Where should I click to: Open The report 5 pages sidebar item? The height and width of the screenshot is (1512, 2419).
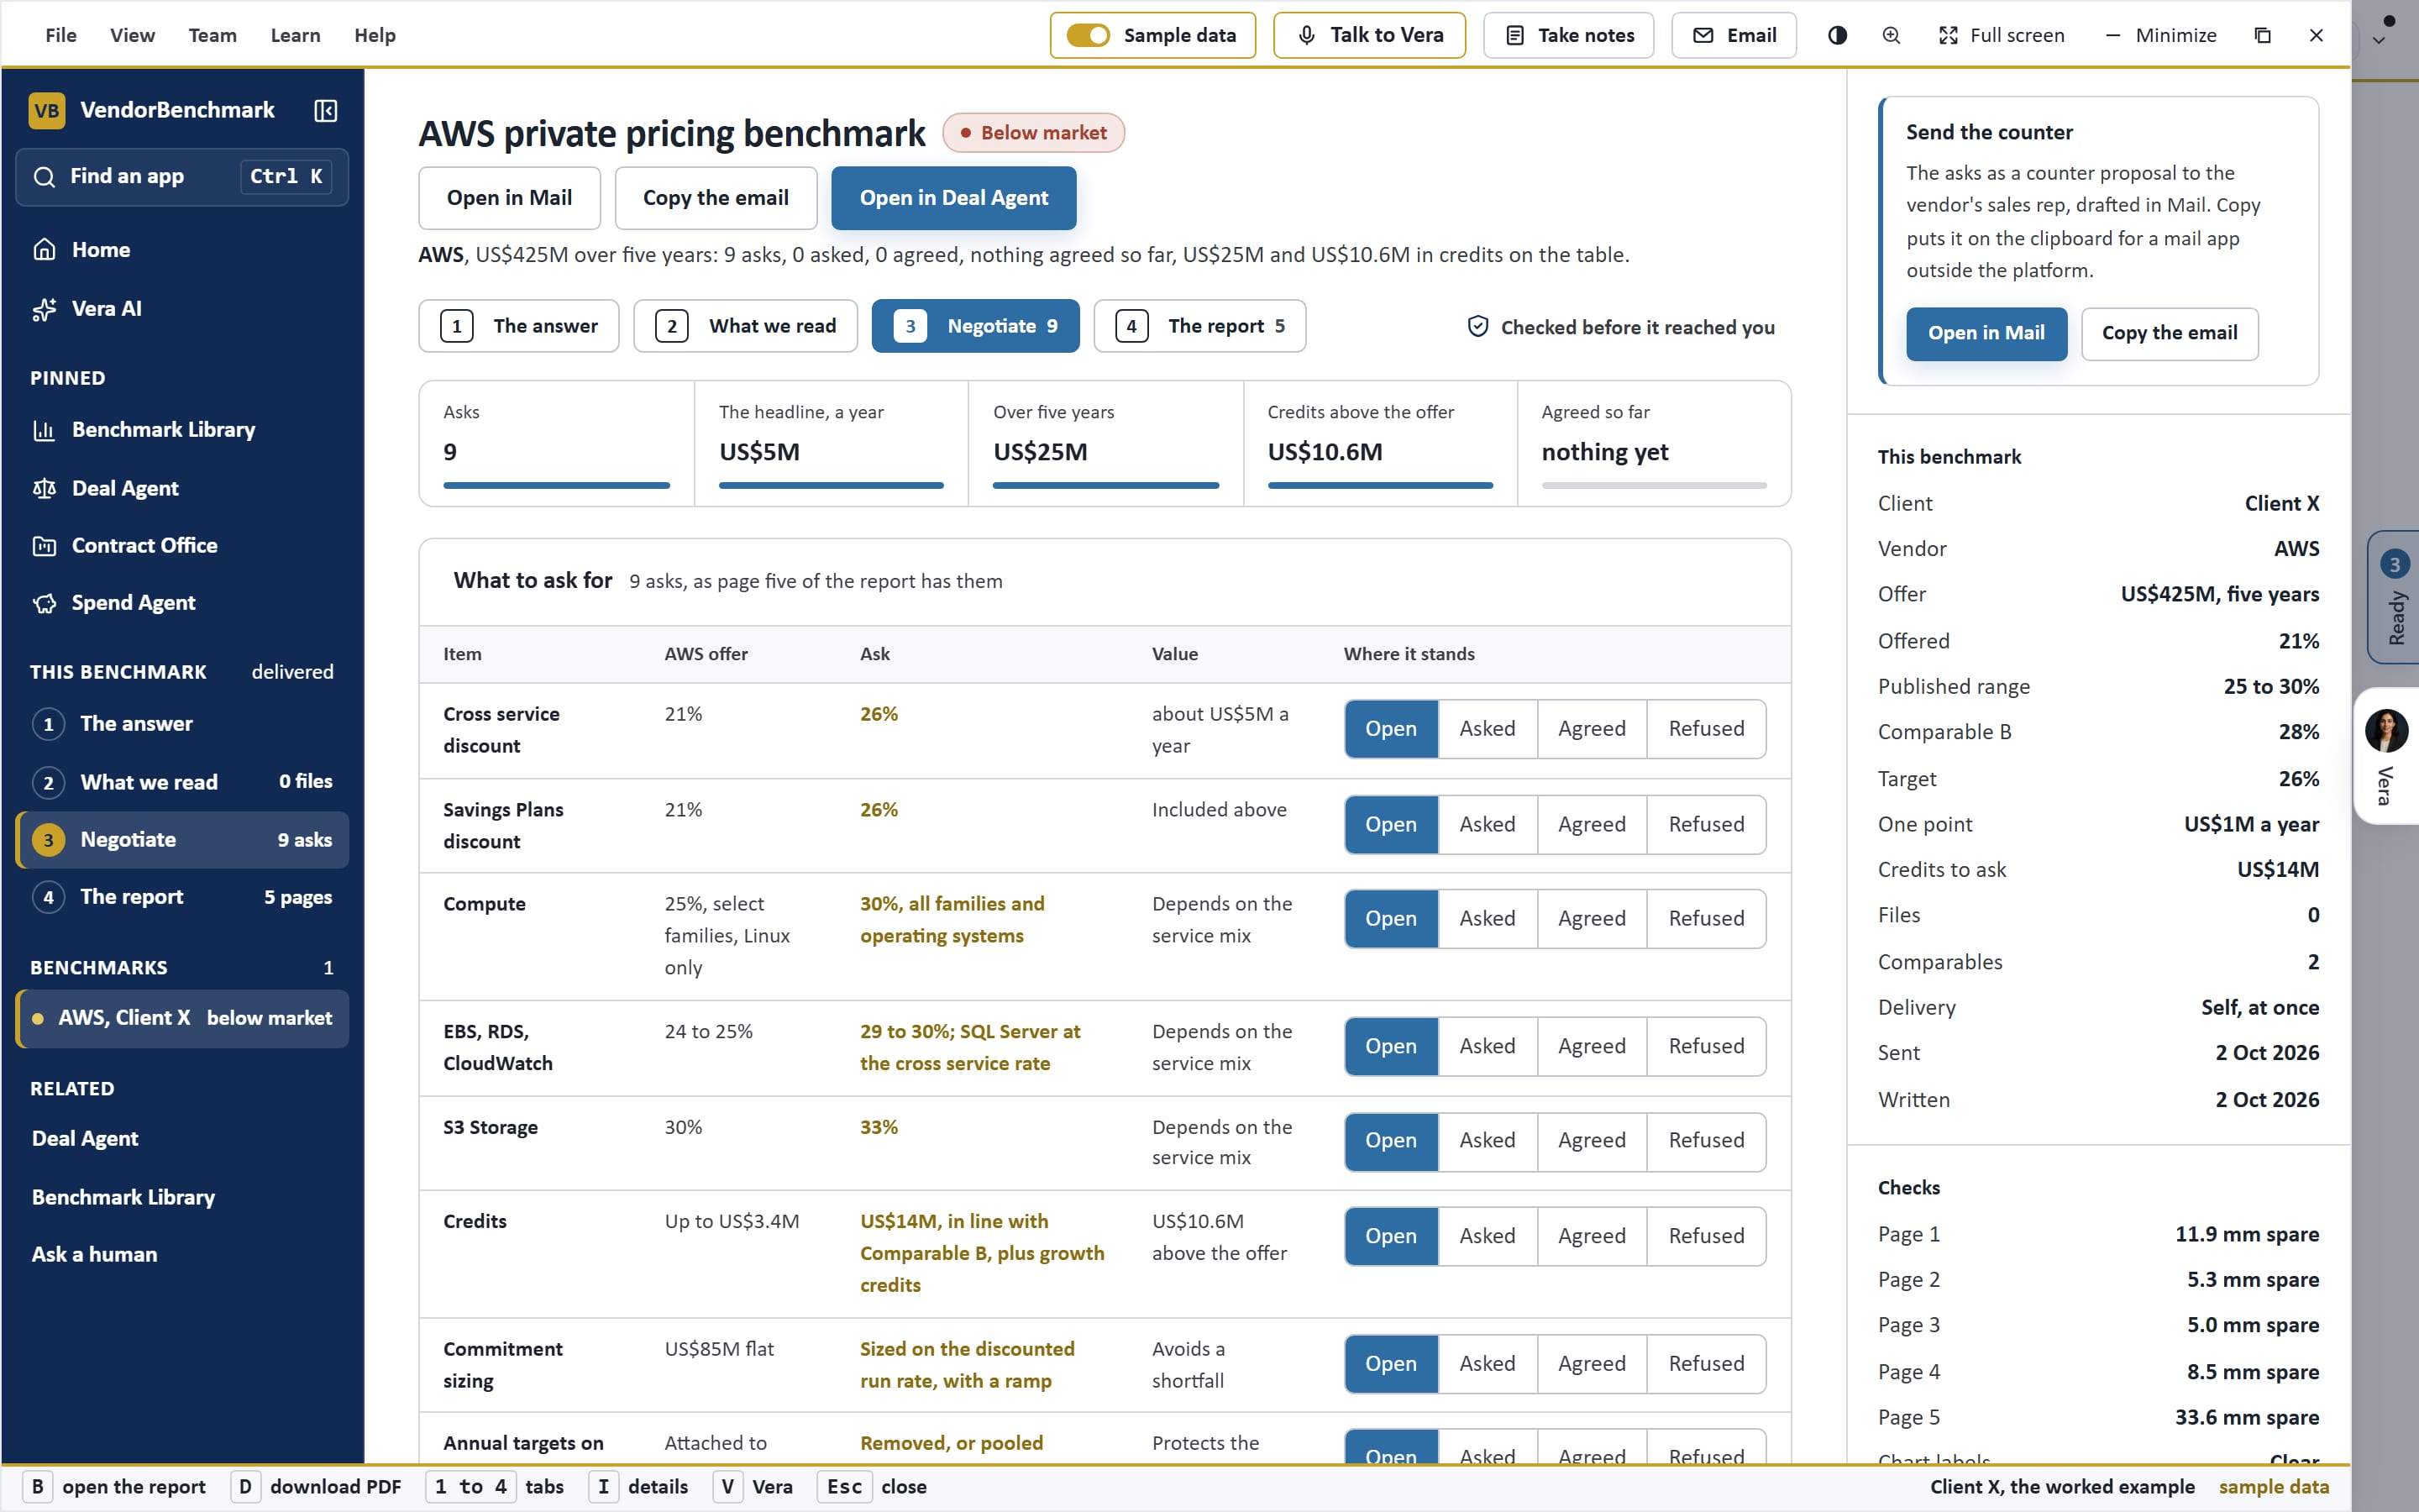click(182, 896)
